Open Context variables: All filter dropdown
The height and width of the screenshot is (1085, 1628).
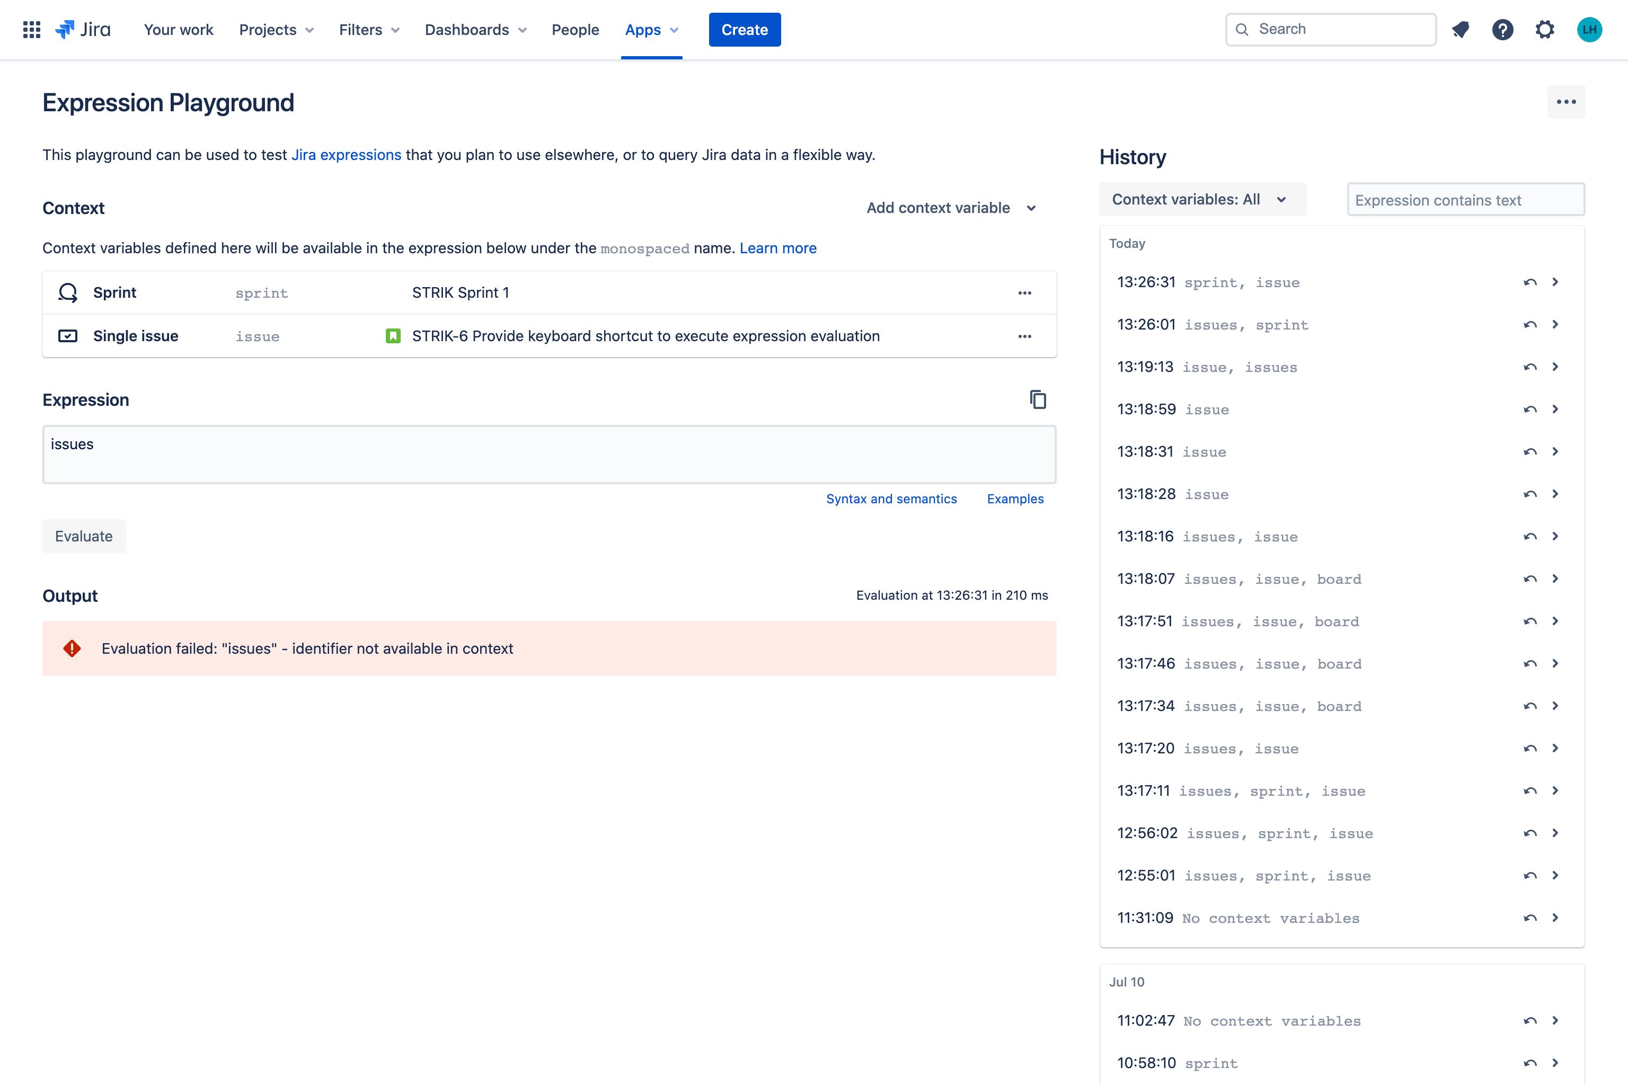click(x=1201, y=199)
